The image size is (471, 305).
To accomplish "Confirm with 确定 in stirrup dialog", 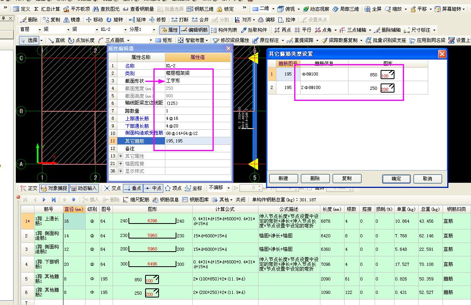I will click(x=396, y=178).
